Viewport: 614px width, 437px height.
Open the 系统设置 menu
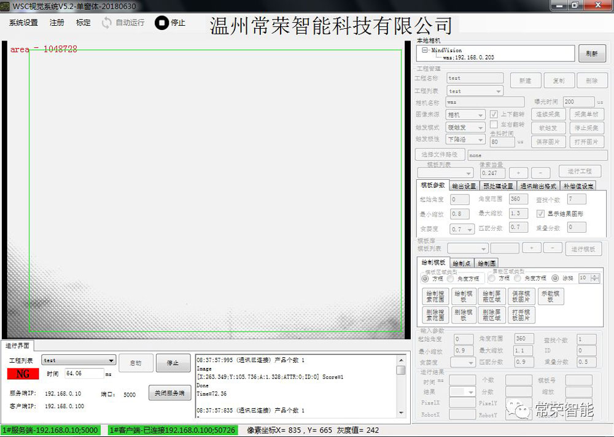[23, 23]
